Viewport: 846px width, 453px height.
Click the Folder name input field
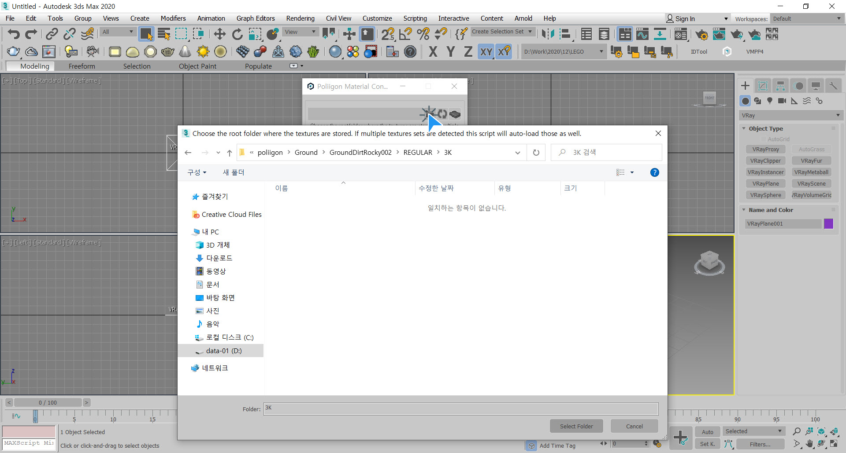pyautogui.click(x=461, y=409)
